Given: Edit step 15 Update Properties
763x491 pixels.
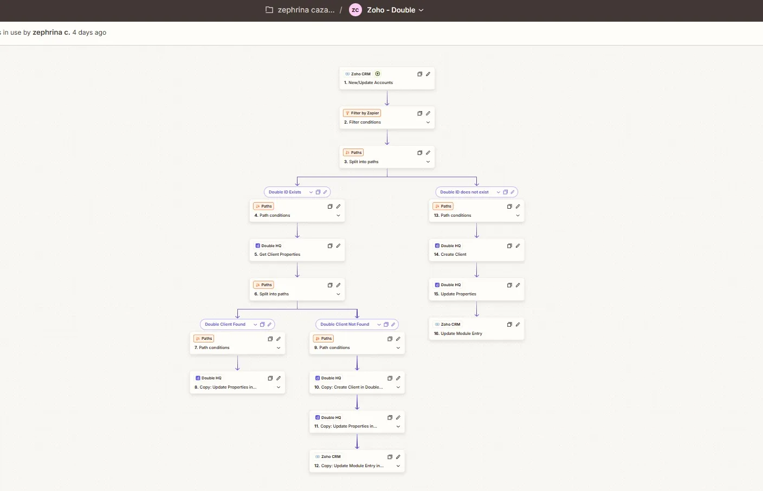Looking at the screenshot, I should [518, 285].
